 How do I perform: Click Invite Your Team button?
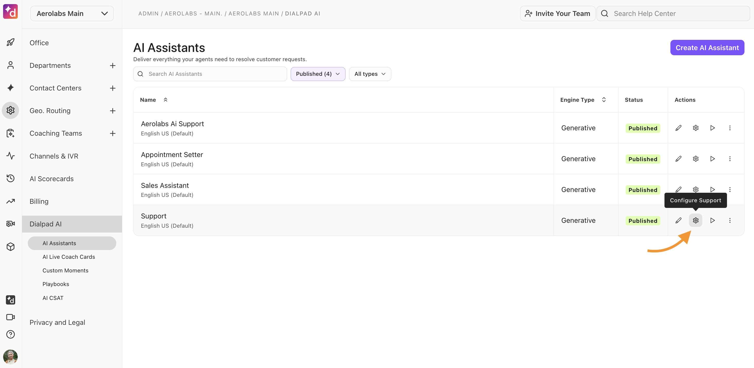(558, 13)
